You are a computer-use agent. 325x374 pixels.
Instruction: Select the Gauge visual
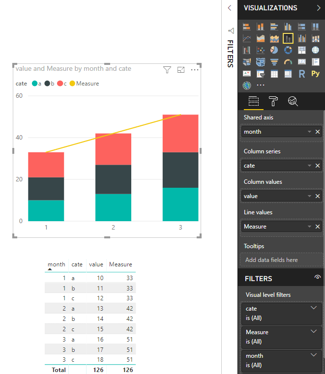click(x=288, y=62)
